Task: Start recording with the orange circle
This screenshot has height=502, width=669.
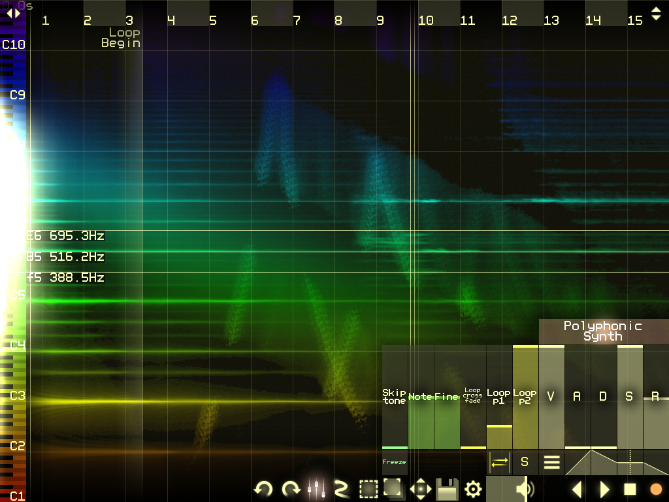Action: pos(656,489)
